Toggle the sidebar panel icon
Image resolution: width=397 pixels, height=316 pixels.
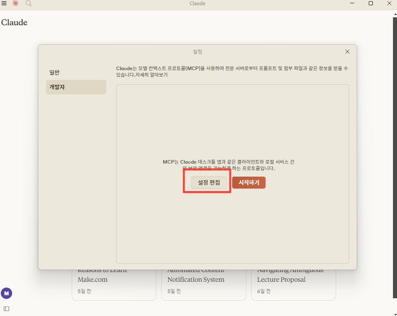tap(6, 309)
